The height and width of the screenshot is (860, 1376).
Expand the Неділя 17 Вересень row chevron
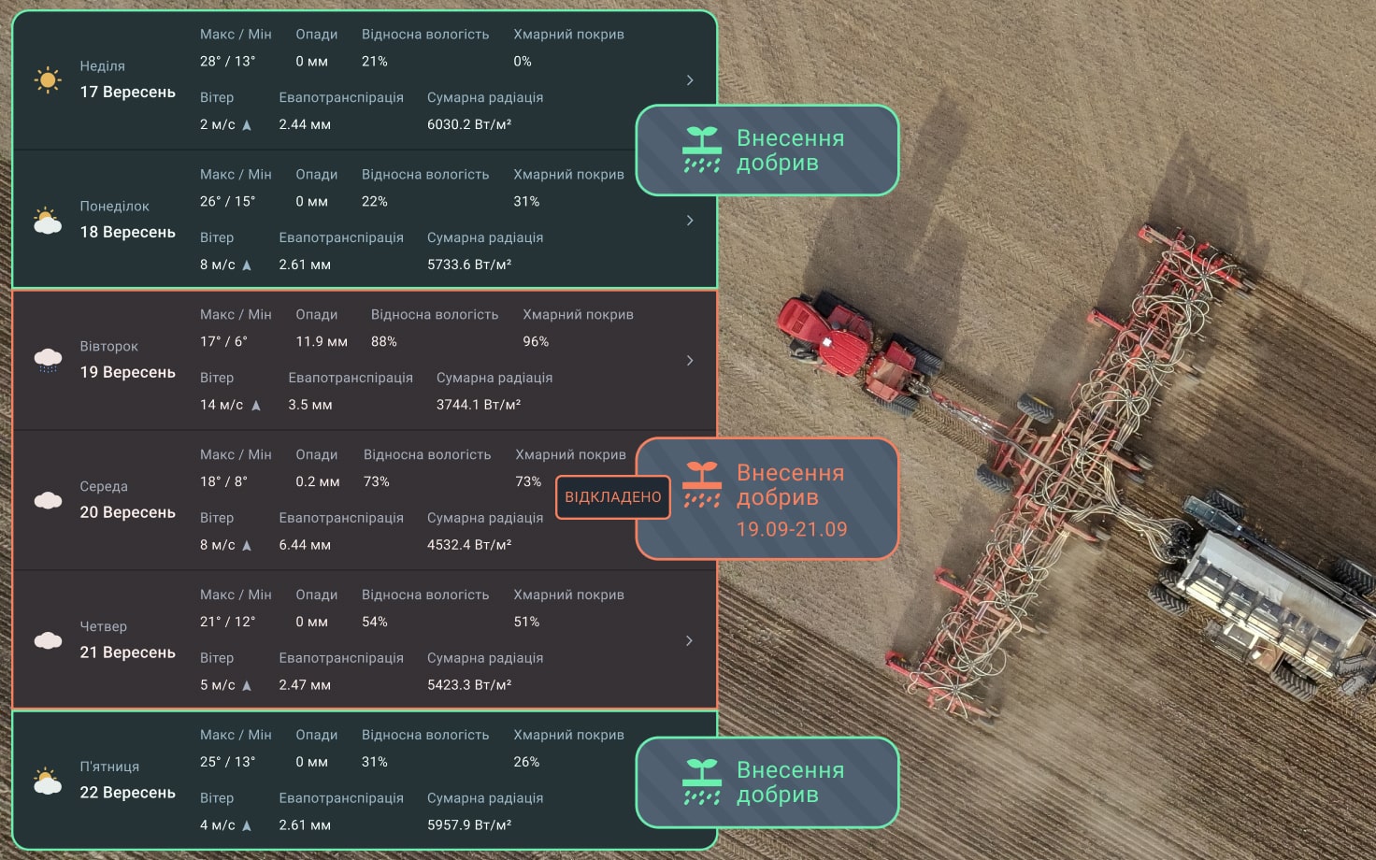690,80
